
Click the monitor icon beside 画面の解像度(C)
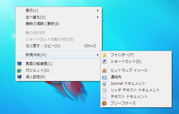click(x=19, y=64)
